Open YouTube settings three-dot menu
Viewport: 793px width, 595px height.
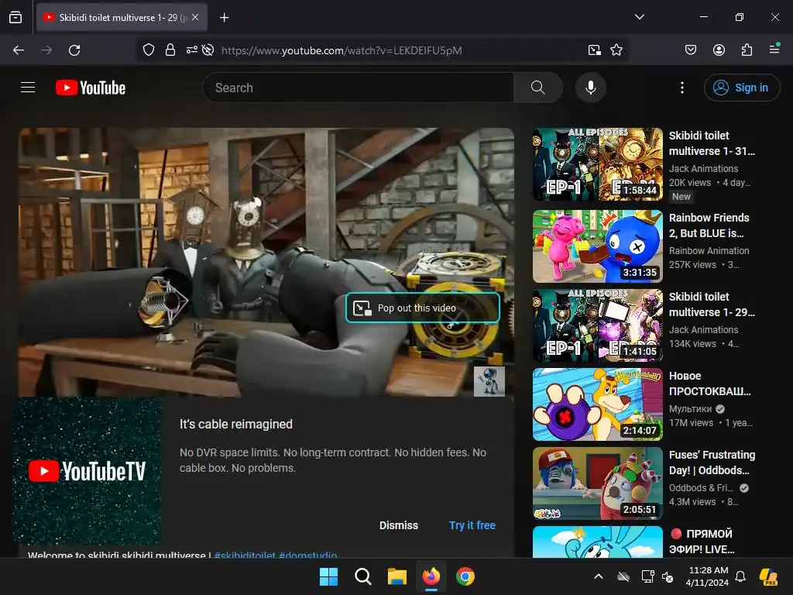[681, 88]
